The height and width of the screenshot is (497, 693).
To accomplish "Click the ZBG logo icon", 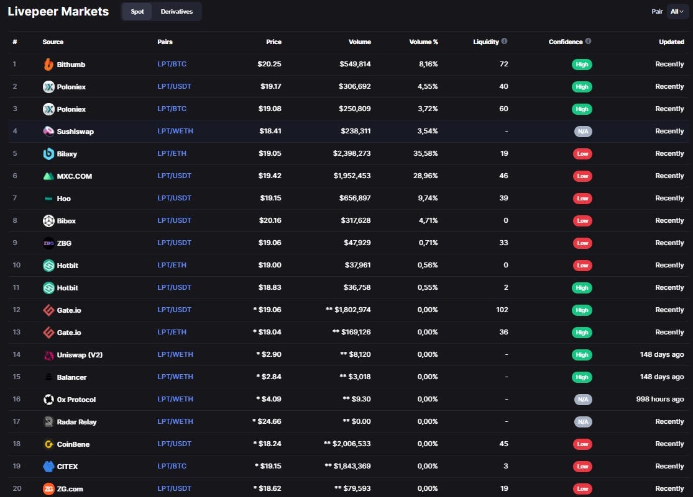I will (x=48, y=243).
